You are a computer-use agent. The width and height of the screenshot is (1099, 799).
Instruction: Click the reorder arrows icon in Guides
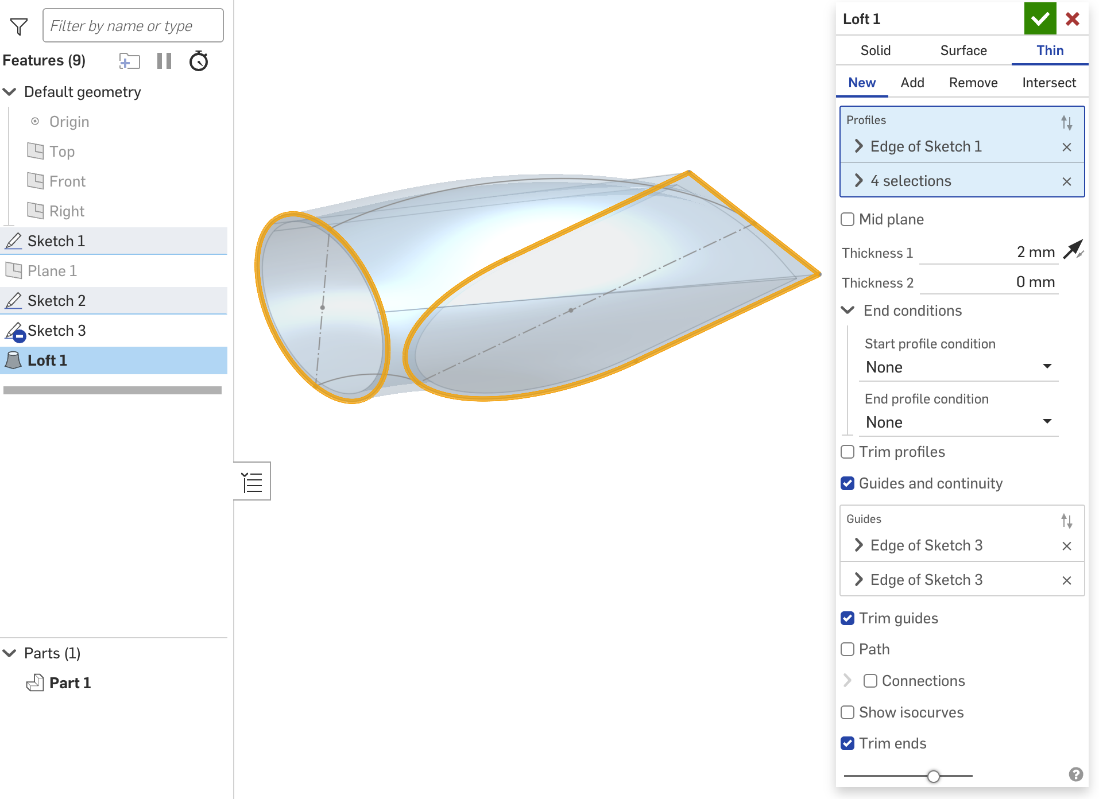pos(1066,521)
